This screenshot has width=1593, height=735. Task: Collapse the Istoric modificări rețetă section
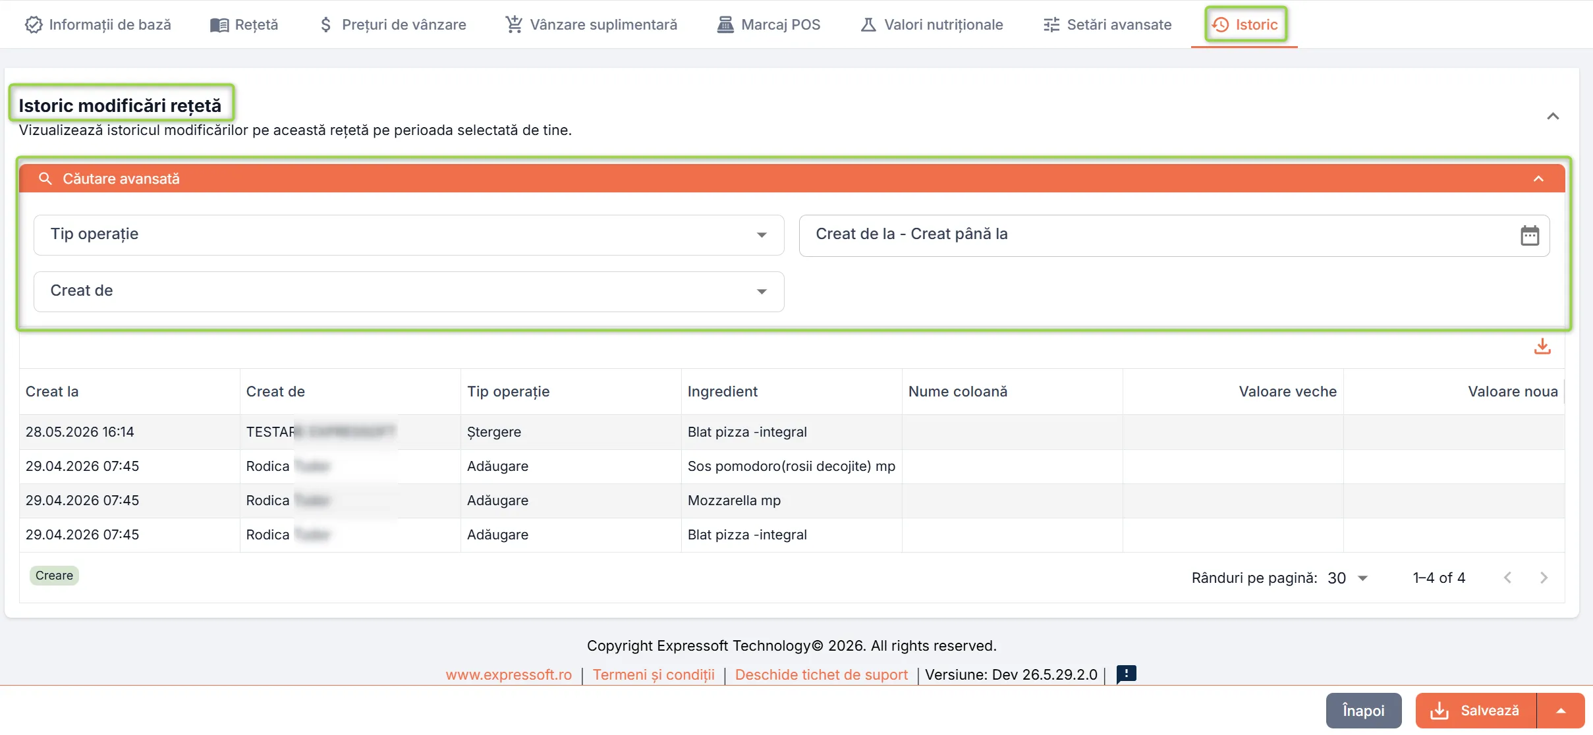[x=1553, y=116]
